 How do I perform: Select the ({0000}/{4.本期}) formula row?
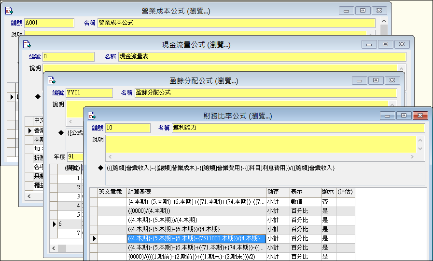click(196, 211)
